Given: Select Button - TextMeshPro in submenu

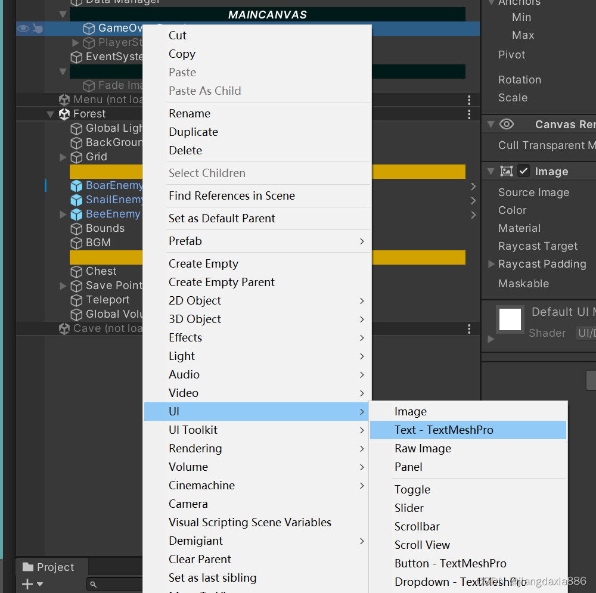Looking at the screenshot, I should 468,563.
